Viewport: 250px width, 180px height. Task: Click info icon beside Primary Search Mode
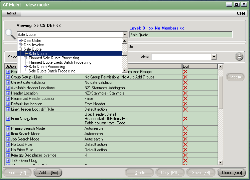point(8,128)
